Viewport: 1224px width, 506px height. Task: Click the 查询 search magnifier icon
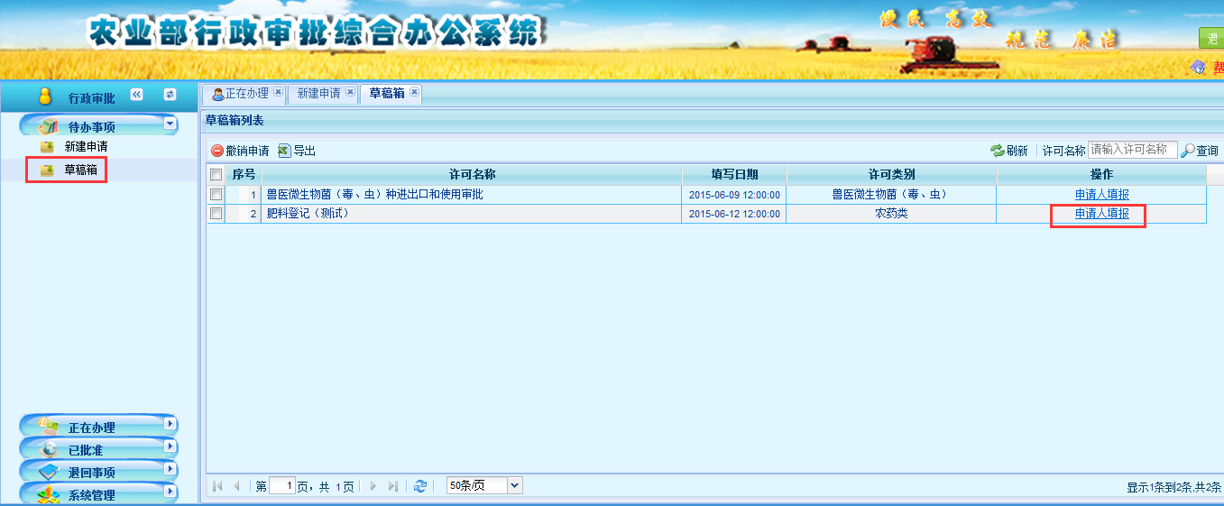[1188, 151]
